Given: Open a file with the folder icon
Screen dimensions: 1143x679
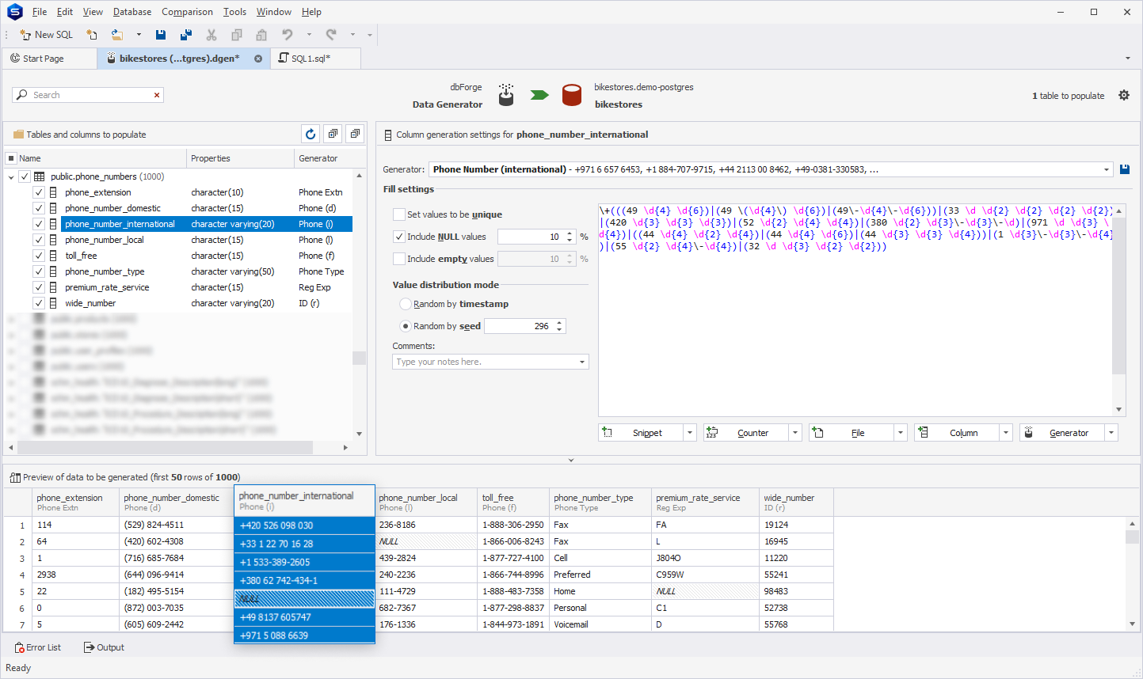Looking at the screenshot, I should pyautogui.click(x=117, y=35).
